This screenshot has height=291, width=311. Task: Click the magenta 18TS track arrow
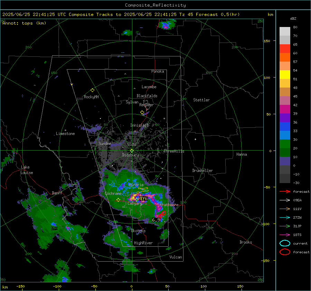pos(285,235)
